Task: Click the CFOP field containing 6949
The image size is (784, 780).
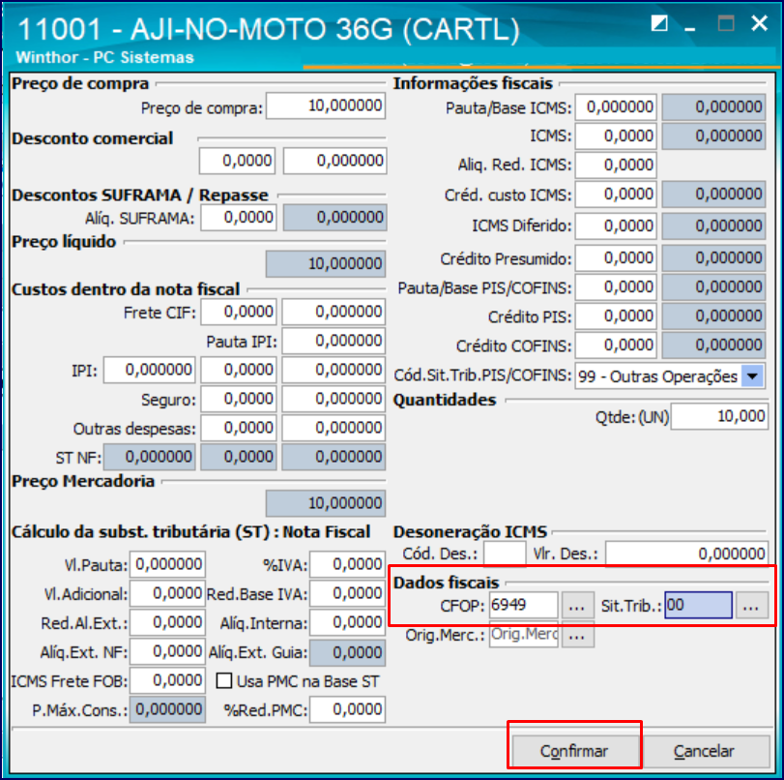Action: coord(524,605)
